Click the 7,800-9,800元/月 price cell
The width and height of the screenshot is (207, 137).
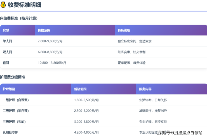(50, 41)
